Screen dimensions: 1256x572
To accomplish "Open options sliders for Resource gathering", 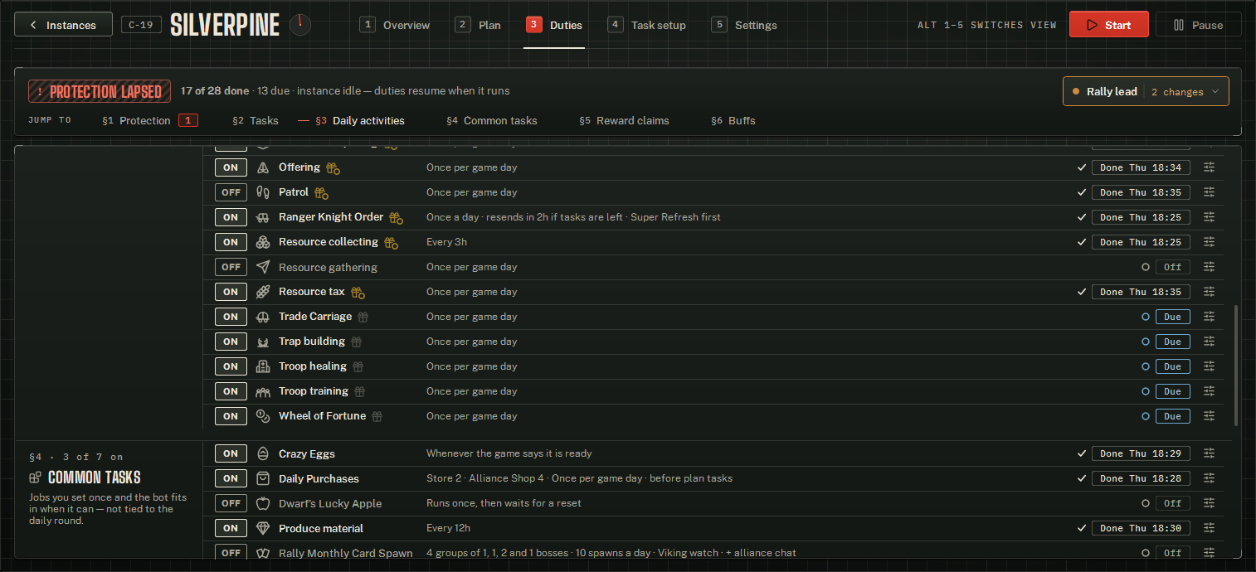I will pos(1209,267).
